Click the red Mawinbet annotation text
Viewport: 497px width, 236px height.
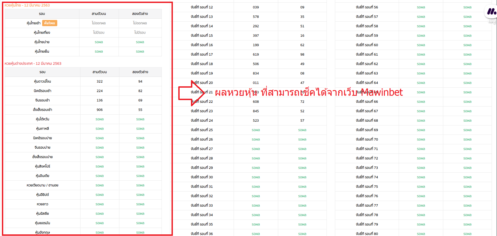308,93
